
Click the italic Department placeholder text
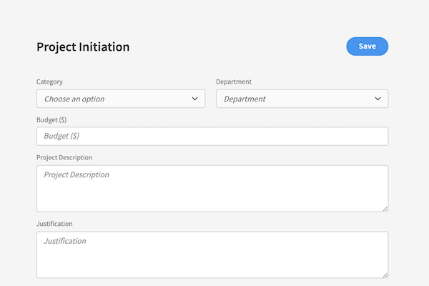coord(245,99)
